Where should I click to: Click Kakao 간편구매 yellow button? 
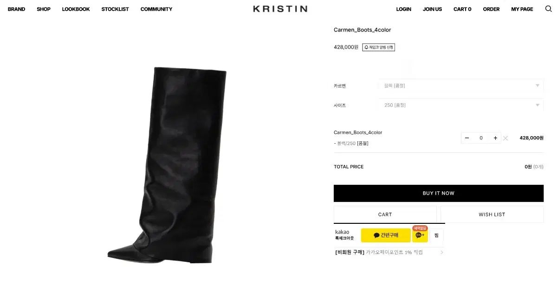pos(386,235)
